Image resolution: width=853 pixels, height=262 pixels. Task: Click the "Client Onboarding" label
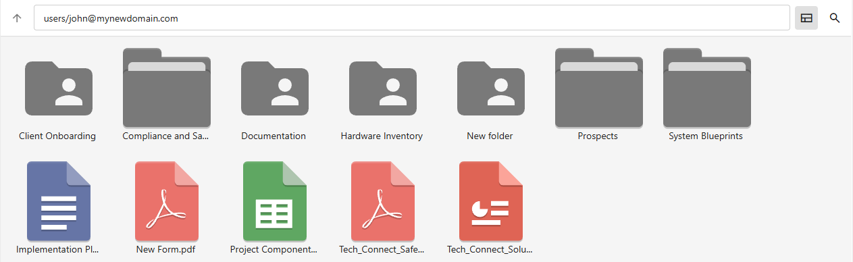click(x=57, y=136)
